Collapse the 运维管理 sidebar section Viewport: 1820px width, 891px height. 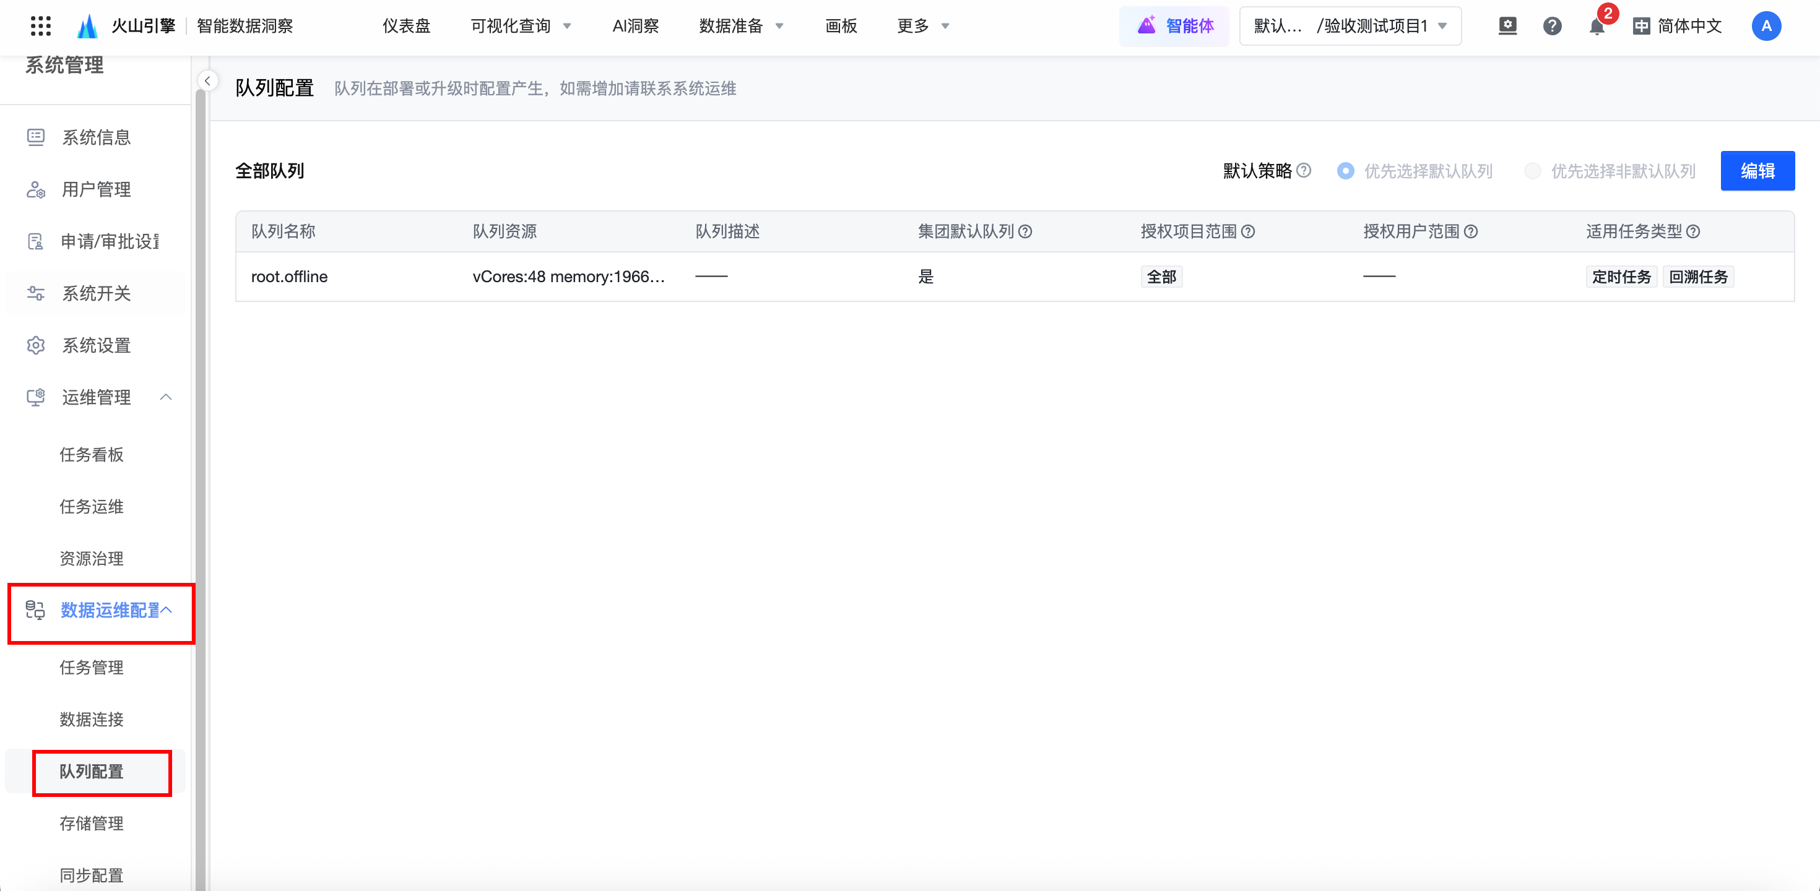166,397
